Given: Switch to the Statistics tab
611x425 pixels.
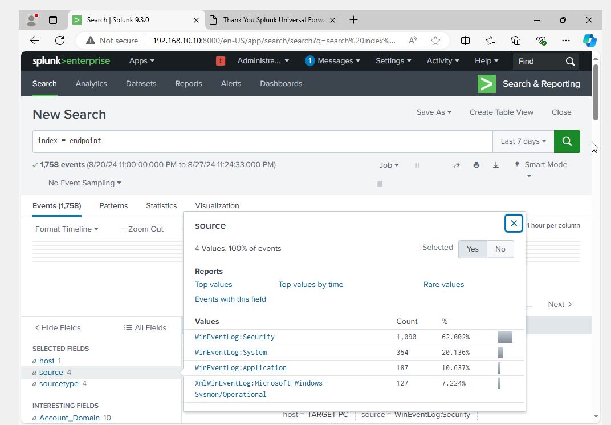Looking at the screenshot, I should click(161, 205).
